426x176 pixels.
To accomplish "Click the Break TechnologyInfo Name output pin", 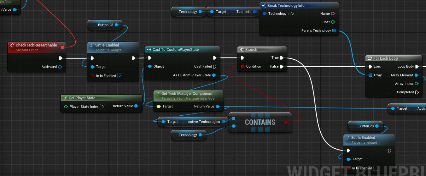I will tap(333, 14).
